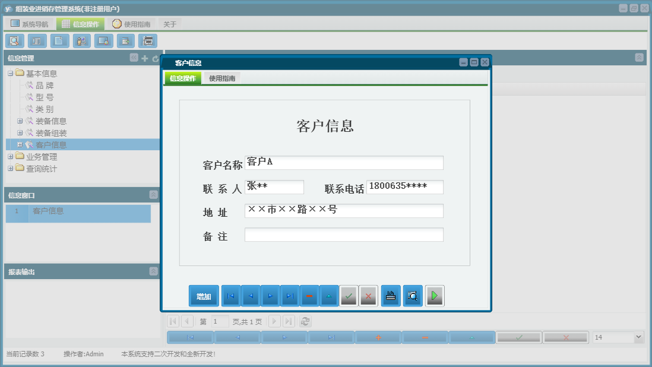
Task: Click the red X cancel button in dialog
Action: [x=368, y=296]
